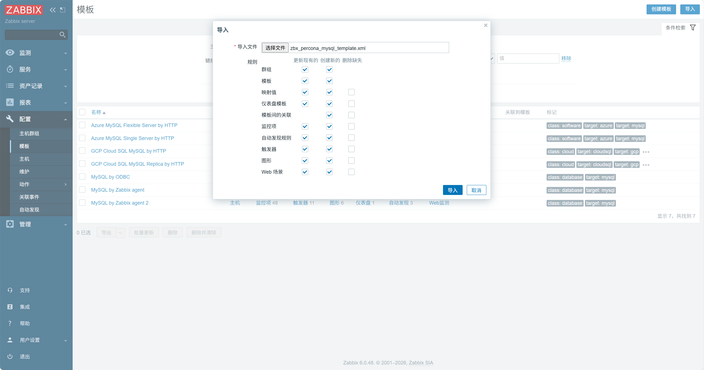This screenshot has height=370, width=704.
Task: Click the list icon for 资产记录
Action: pyautogui.click(x=10, y=86)
